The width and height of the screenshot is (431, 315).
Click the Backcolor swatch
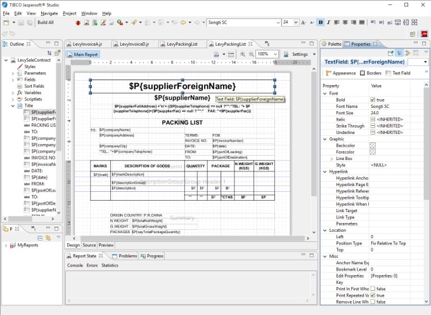[373, 145]
